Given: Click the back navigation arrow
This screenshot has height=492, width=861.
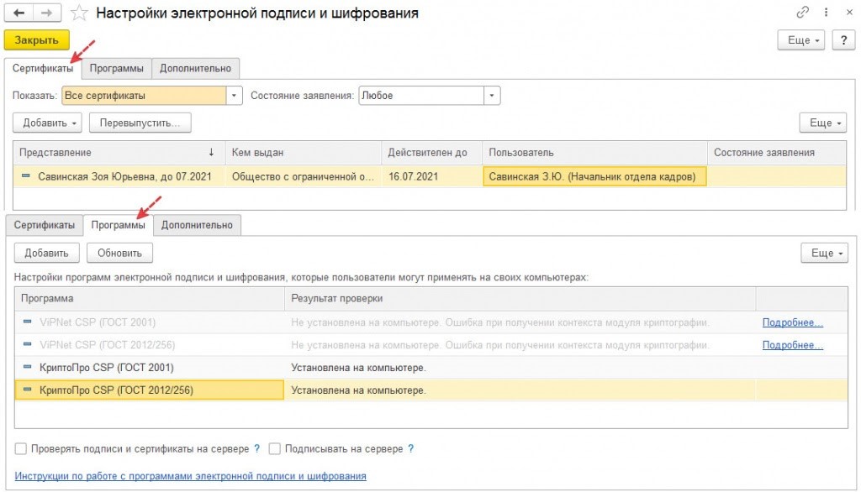Looking at the screenshot, I should [18, 13].
